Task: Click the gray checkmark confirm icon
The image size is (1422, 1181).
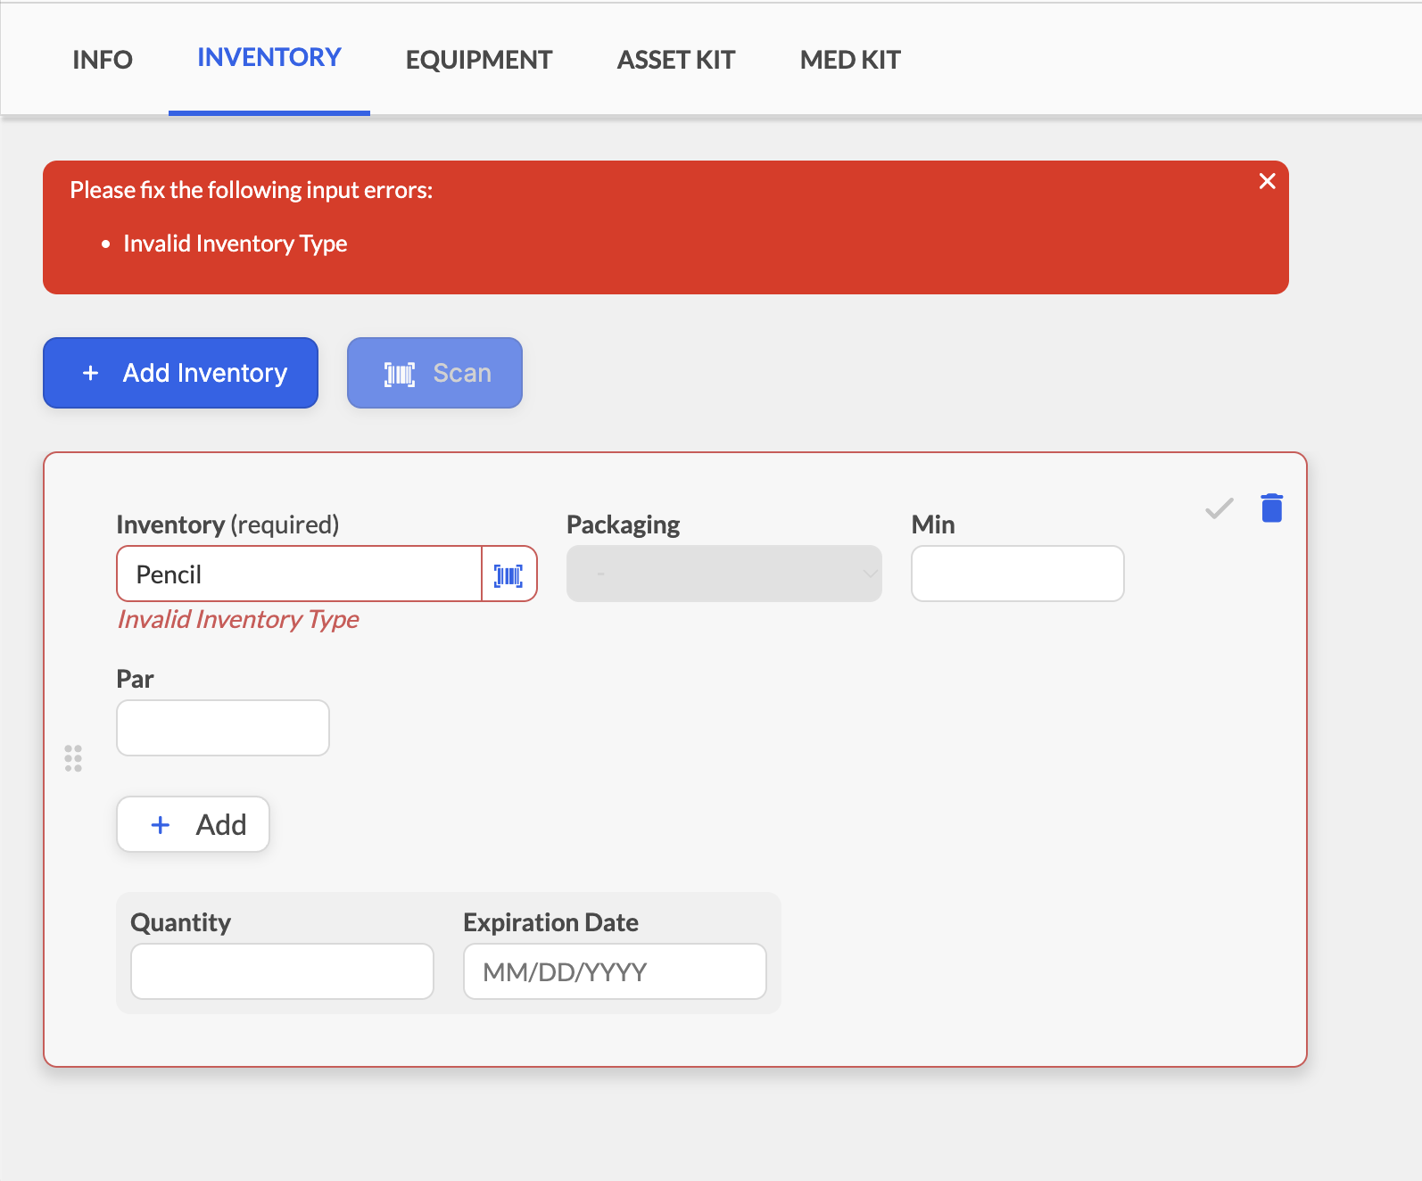Action: pyautogui.click(x=1219, y=508)
